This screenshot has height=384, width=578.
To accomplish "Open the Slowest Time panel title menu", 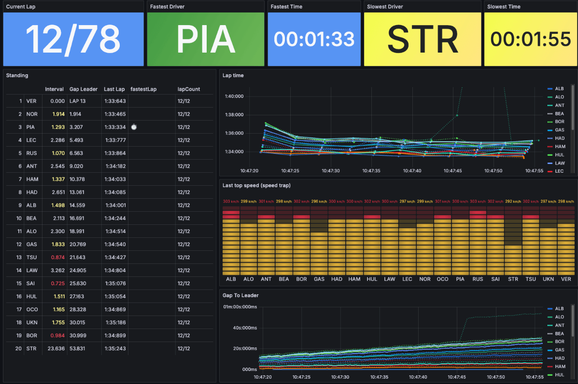I will (504, 7).
